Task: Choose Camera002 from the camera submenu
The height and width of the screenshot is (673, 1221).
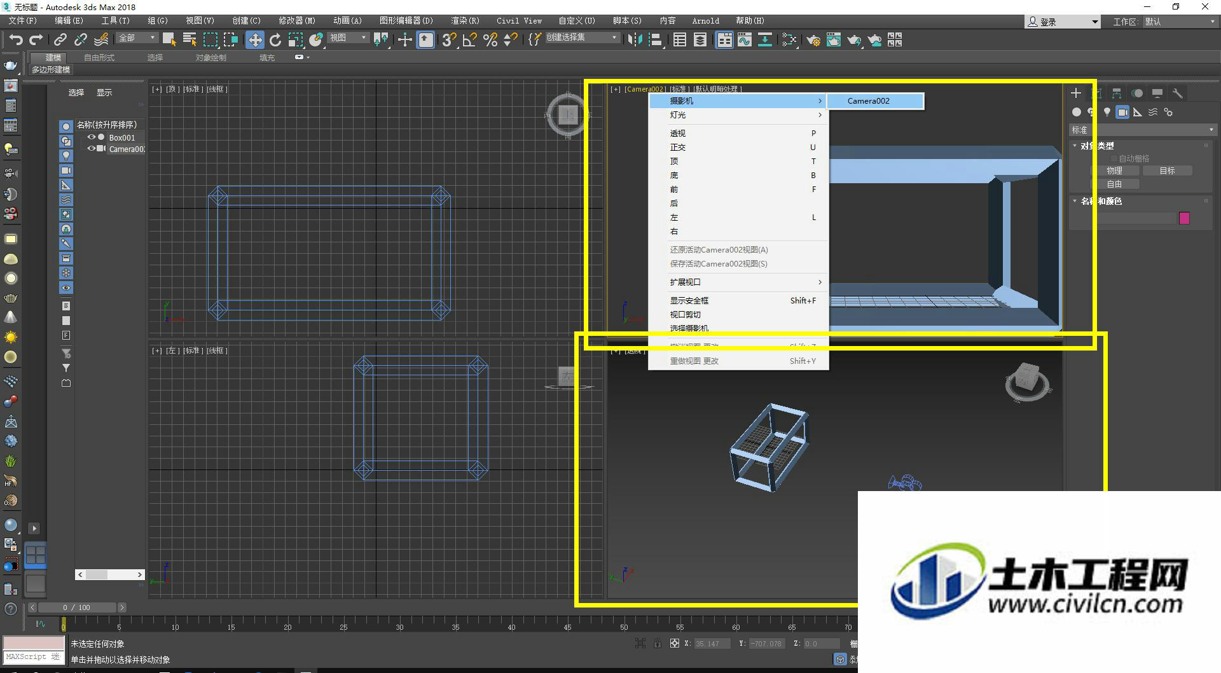Action: coord(875,101)
